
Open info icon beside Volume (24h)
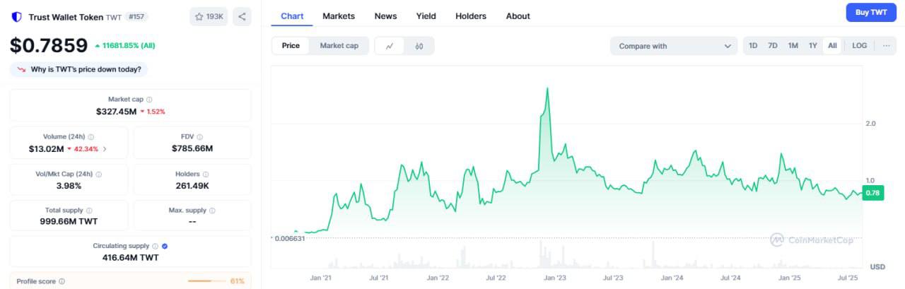pos(91,137)
